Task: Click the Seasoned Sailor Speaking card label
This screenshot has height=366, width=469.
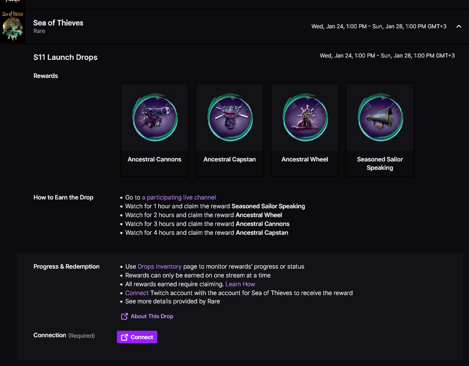Action: point(380,164)
